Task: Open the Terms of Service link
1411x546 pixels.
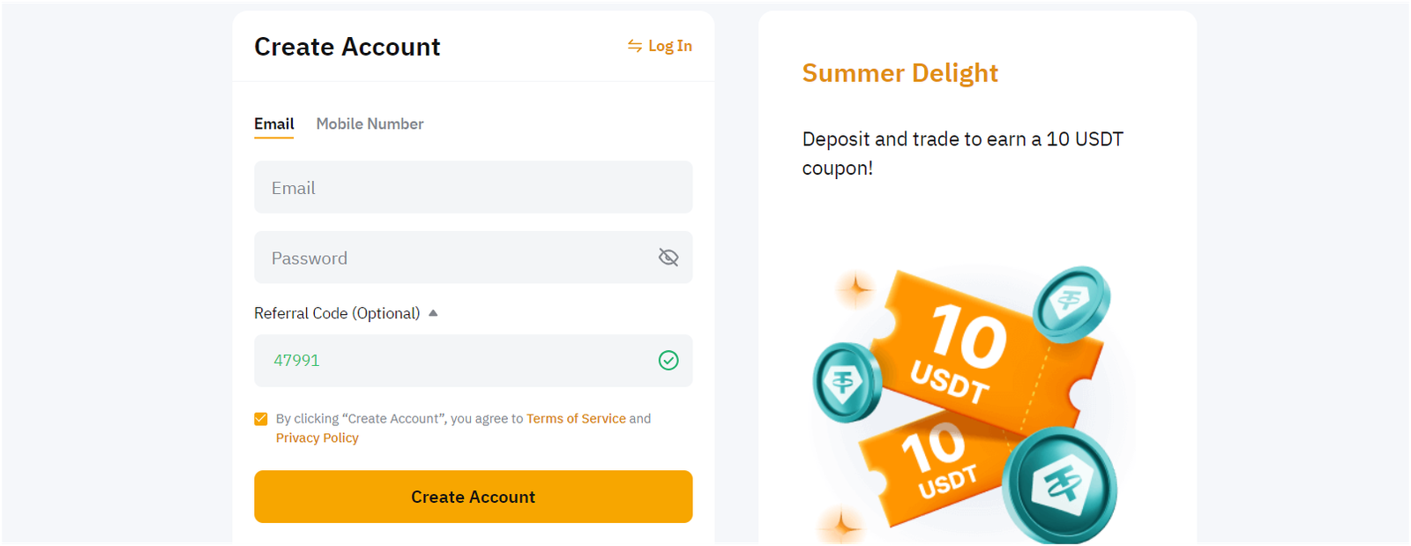Action: [x=577, y=418]
